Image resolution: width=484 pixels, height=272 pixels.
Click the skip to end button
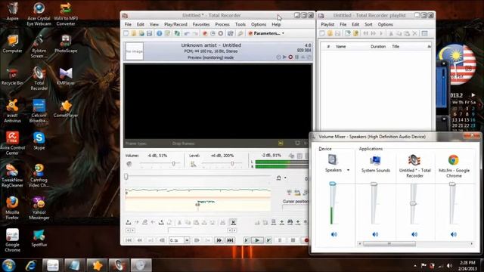tap(230, 240)
